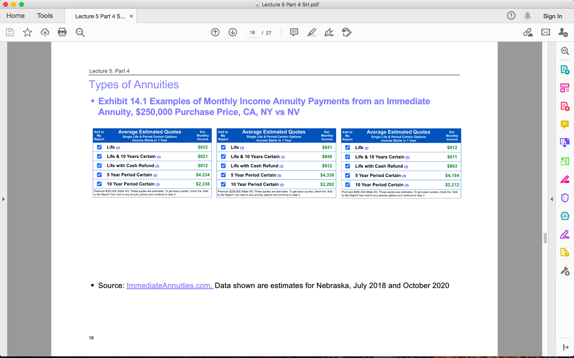Send file by email envelope icon
The image size is (574, 358).
point(546,32)
